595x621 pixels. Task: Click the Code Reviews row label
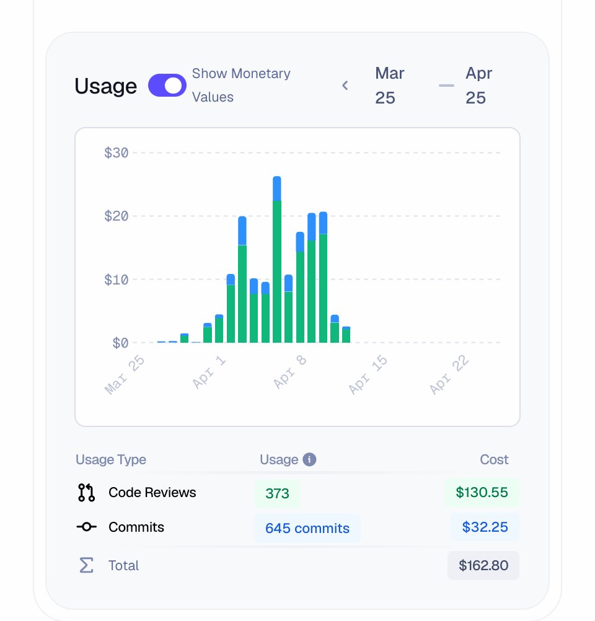pos(152,492)
